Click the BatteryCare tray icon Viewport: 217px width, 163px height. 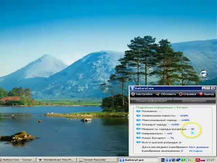click(168, 160)
